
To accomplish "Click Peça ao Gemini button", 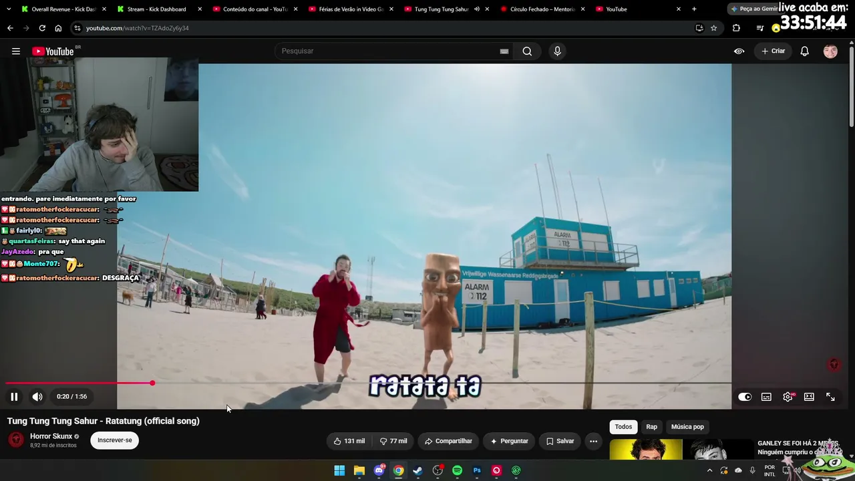I will (x=753, y=9).
